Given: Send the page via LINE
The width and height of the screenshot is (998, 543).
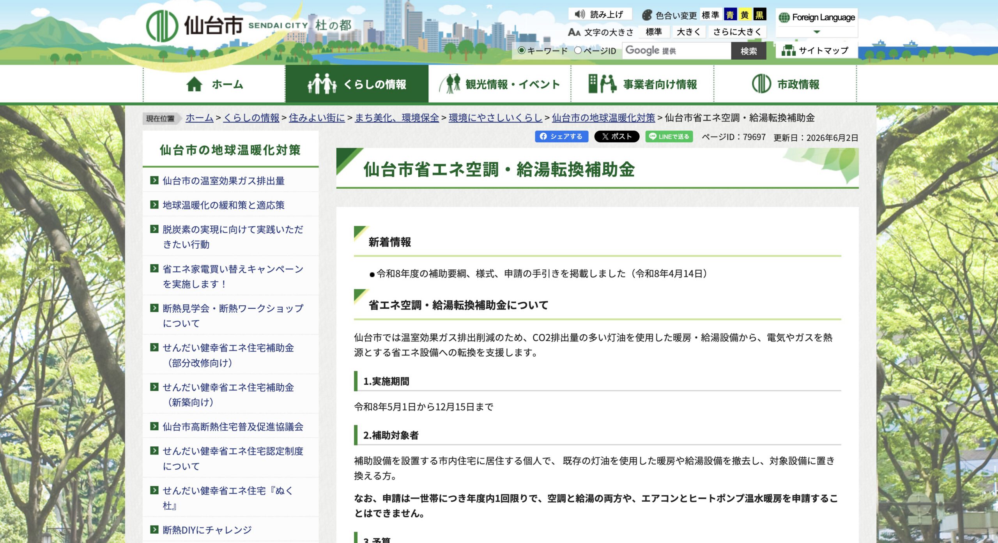Looking at the screenshot, I should (x=669, y=136).
